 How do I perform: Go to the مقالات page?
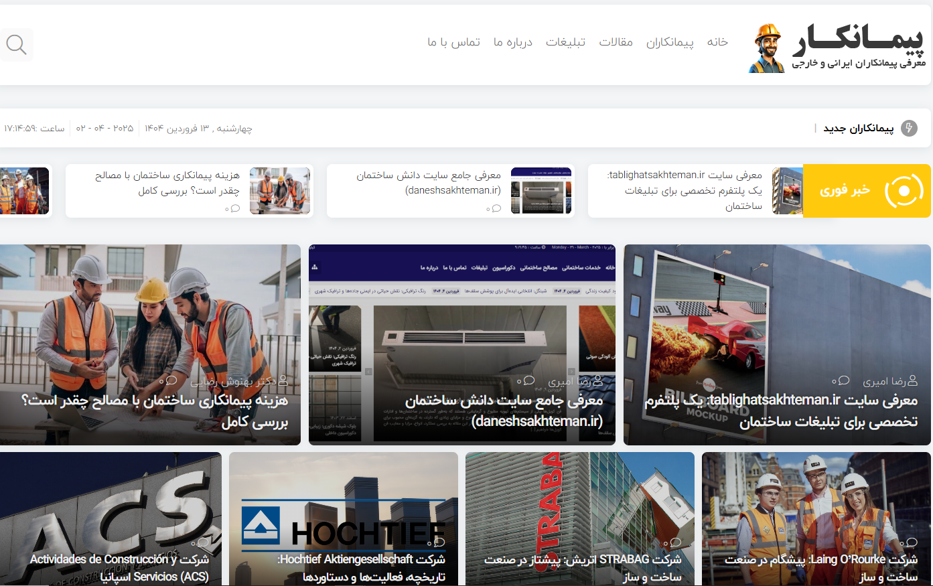coord(616,42)
